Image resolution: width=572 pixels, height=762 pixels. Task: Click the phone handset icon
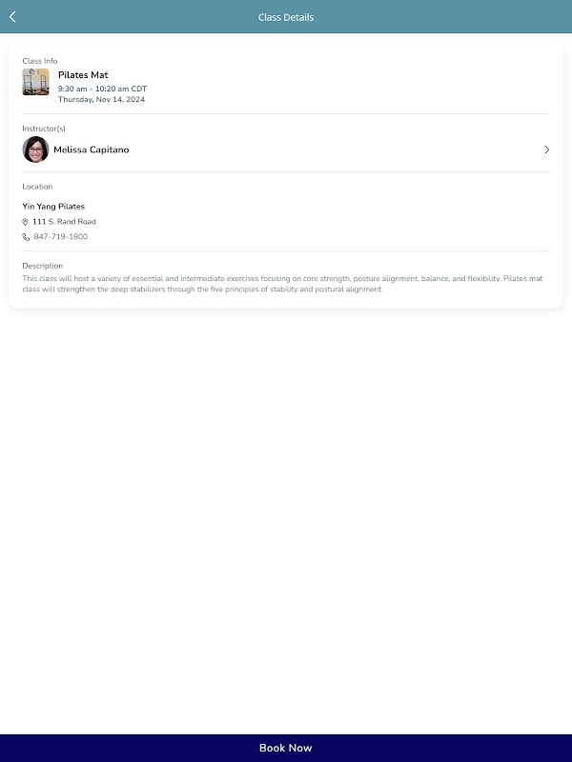point(26,237)
